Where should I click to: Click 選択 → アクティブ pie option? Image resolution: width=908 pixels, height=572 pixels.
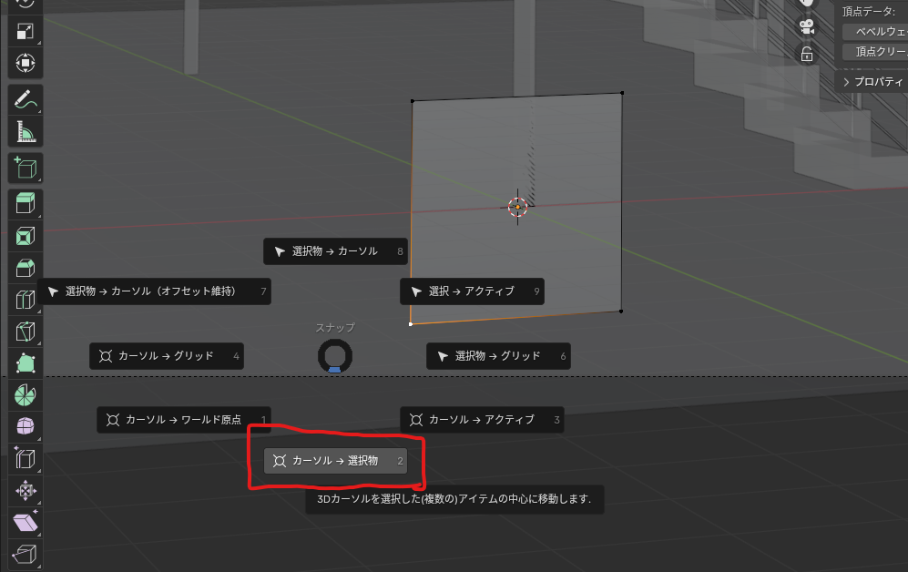click(x=471, y=291)
